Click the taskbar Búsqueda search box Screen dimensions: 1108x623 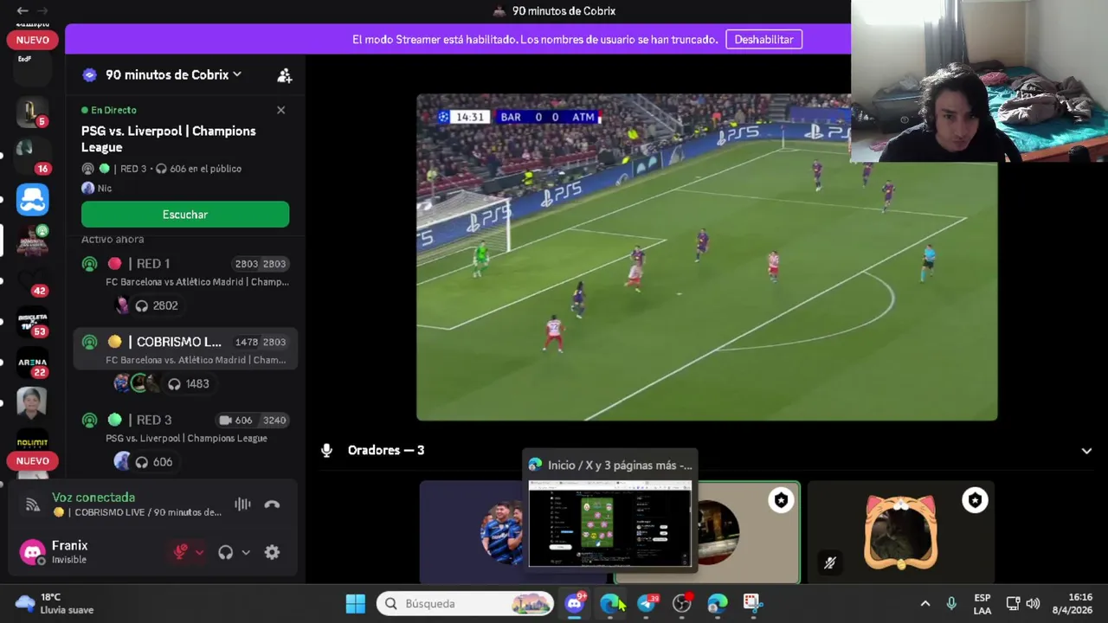point(465,603)
